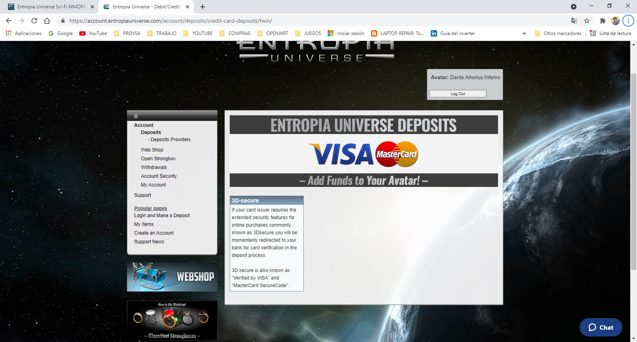Image resolution: width=637 pixels, height=342 pixels.
Task: Open the Account menu section
Action: [x=144, y=125]
